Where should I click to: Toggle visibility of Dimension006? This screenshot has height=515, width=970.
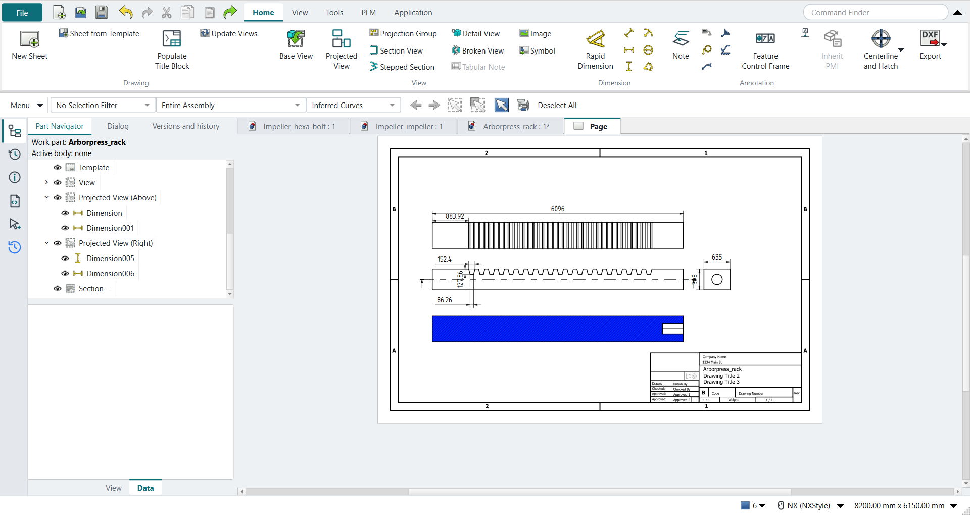coord(65,274)
